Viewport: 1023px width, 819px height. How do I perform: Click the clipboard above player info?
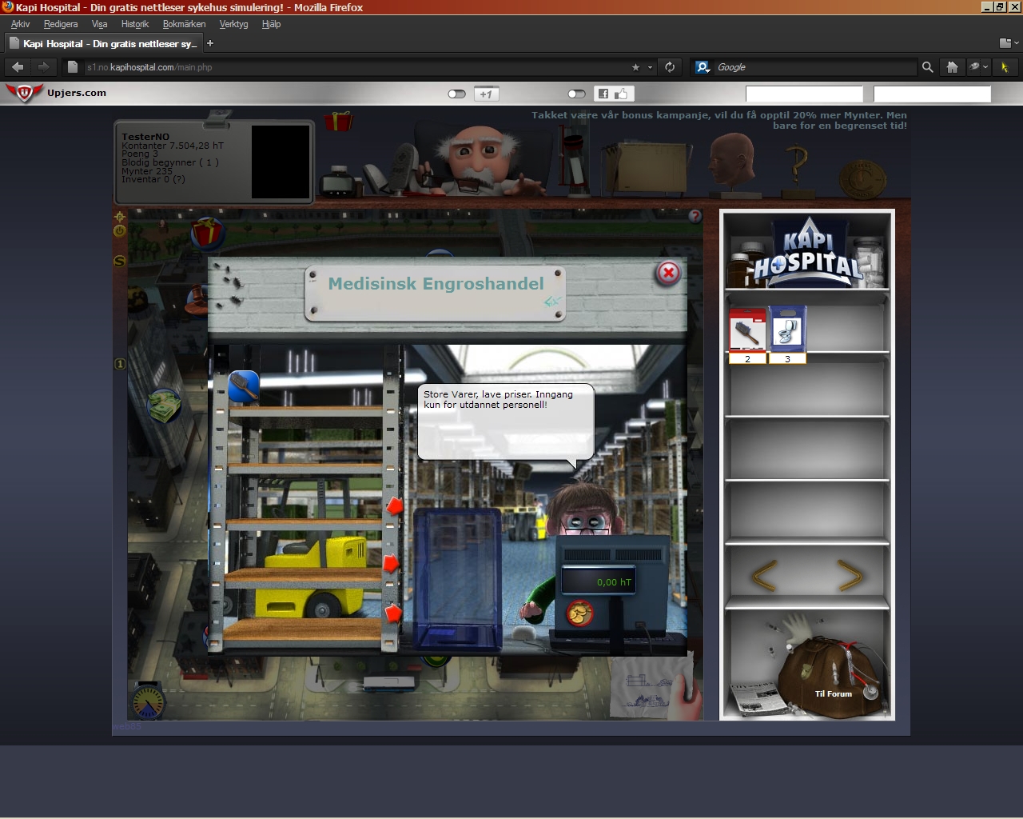[x=216, y=120]
